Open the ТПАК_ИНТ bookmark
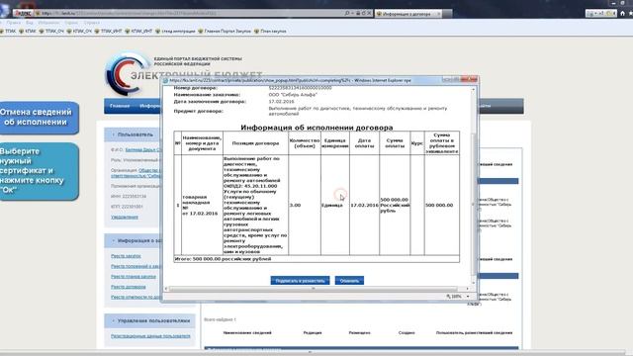This screenshot has height=356, width=633. point(108,31)
